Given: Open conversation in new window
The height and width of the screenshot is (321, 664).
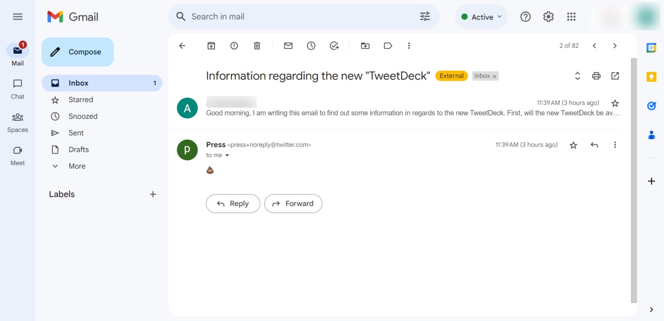Looking at the screenshot, I should [615, 76].
